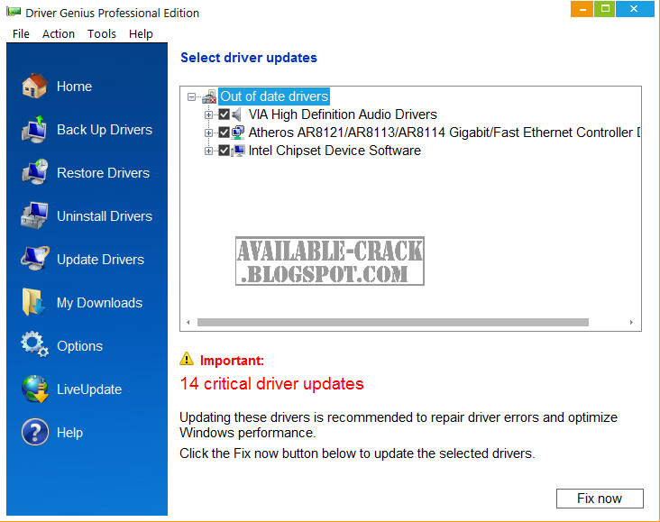Go to Home in sidebar

coord(75,87)
